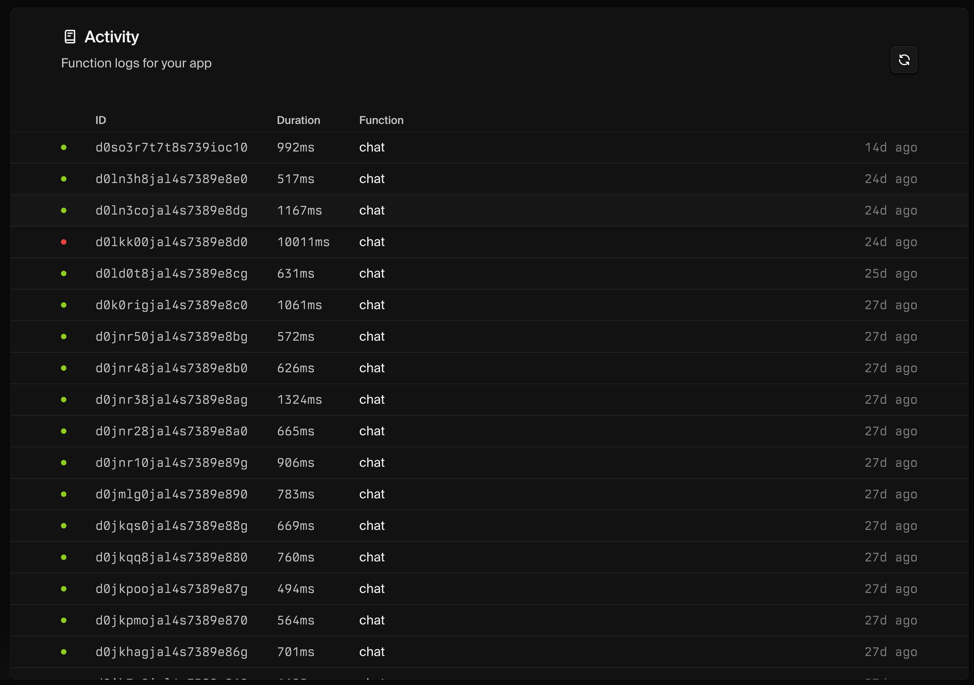
Task: Click the Activity log document icon
Action: pos(70,37)
